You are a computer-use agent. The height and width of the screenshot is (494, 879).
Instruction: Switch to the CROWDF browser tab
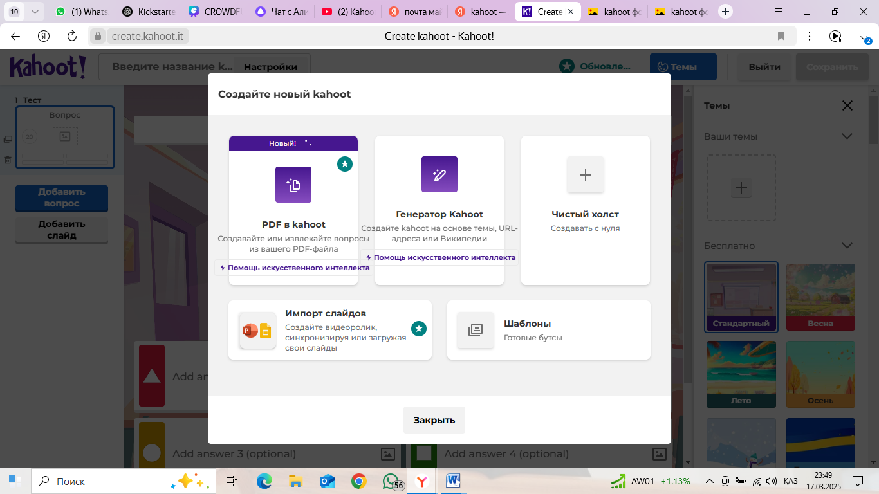(x=215, y=12)
